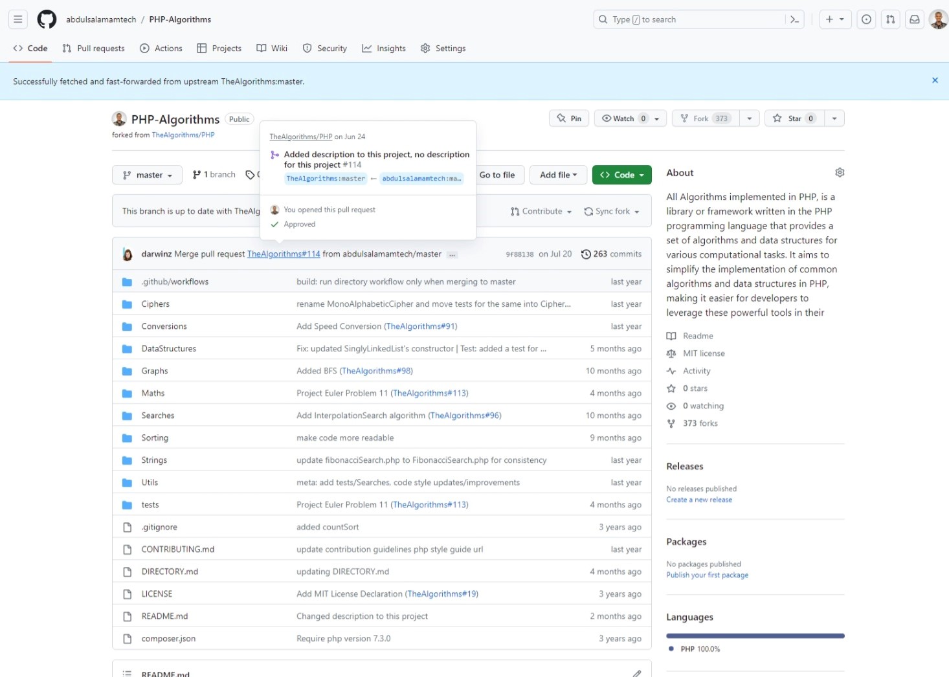Screen dimensions: 949x677
Task: Click the GitHub logo home icon
Action: [x=47, y=19]
